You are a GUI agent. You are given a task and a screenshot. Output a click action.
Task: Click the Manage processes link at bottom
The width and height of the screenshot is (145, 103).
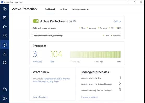(x=89, y=97)
